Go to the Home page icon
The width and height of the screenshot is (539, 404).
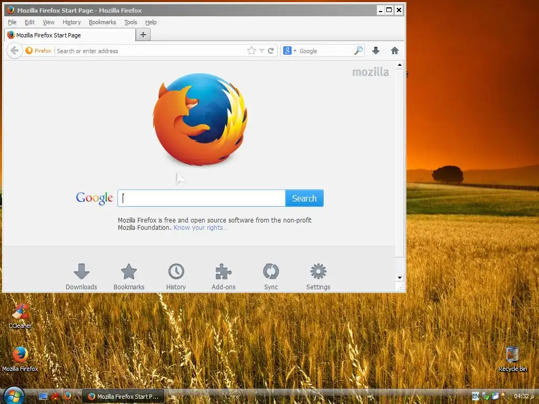click(x=395, y=51)
